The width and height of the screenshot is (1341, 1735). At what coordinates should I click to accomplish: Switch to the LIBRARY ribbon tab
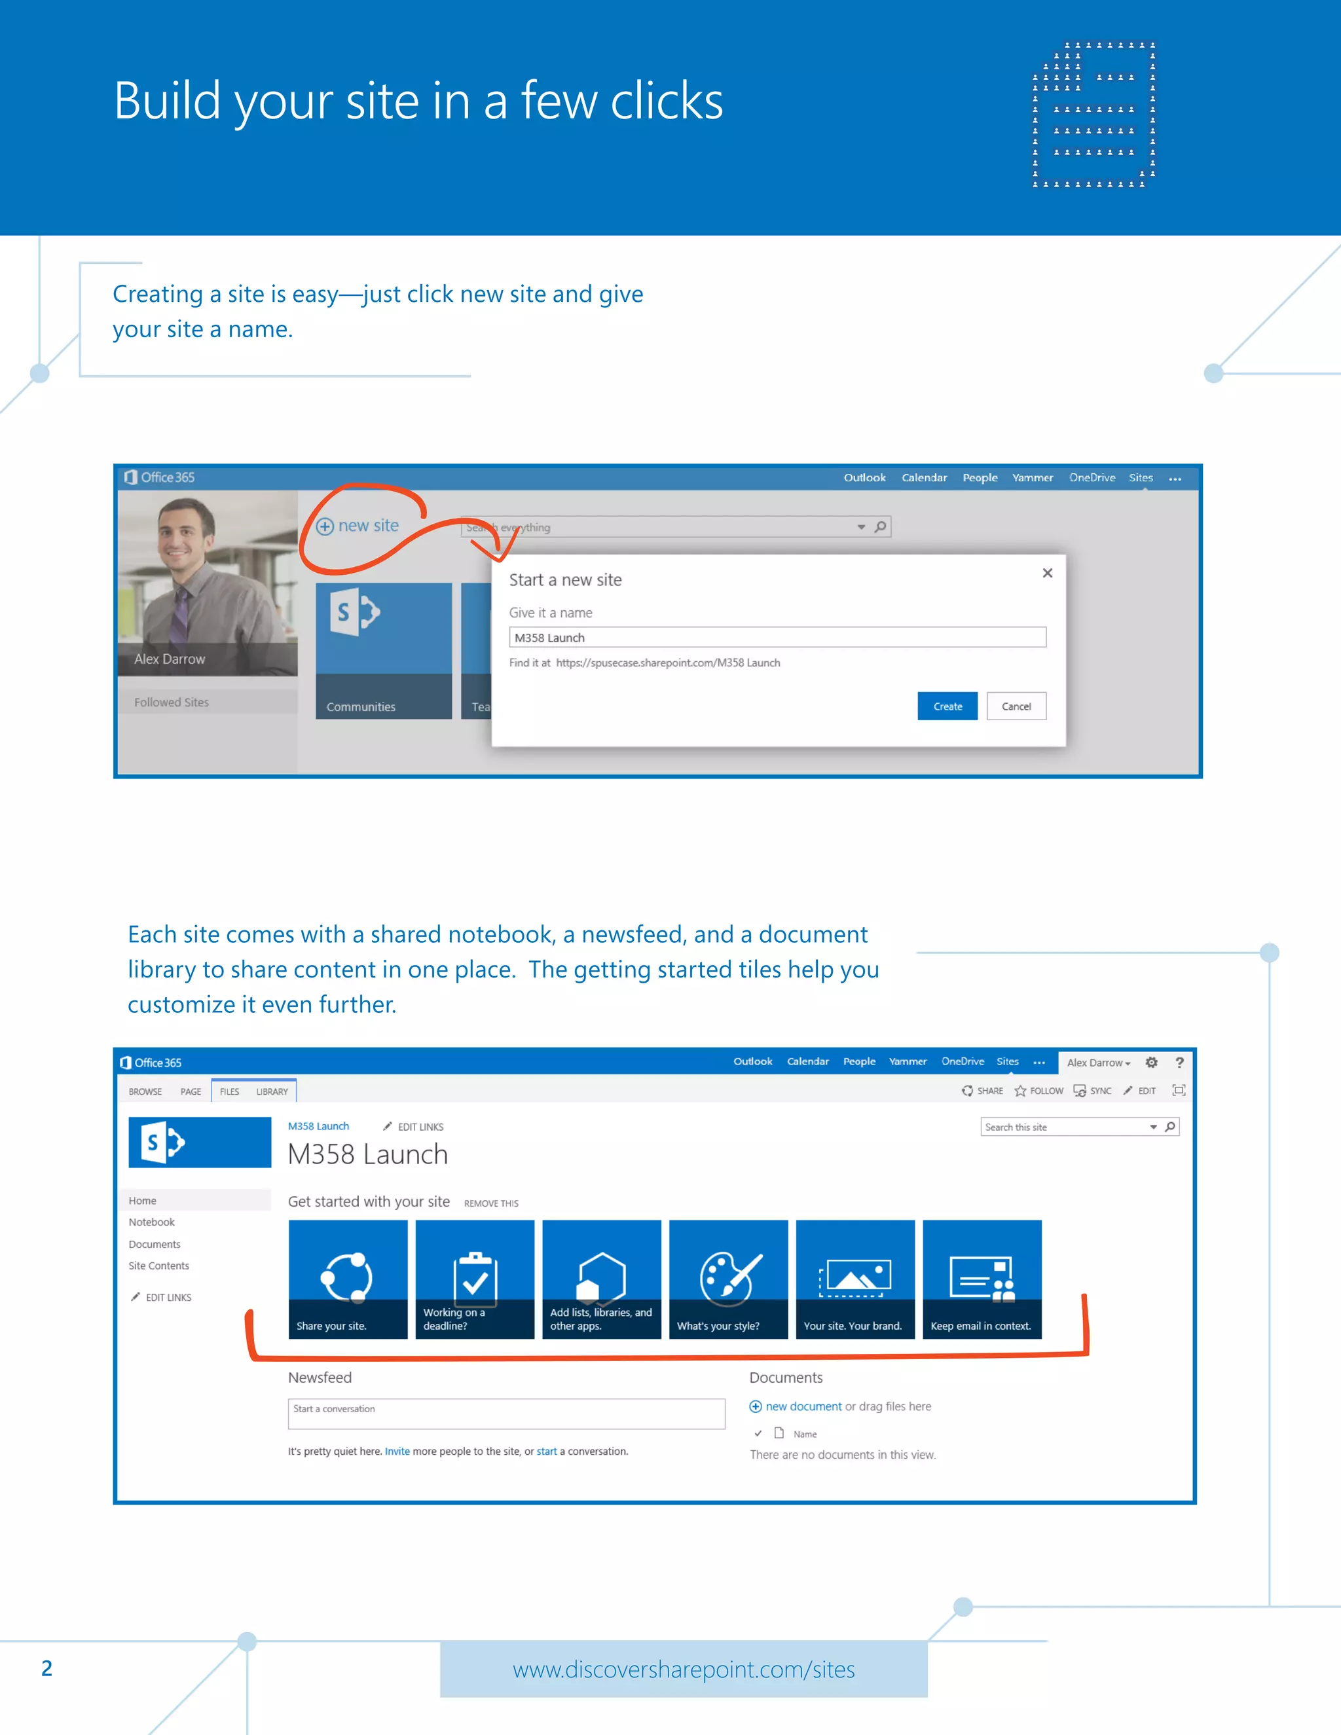pyautogui.click(x=272, y=1091)
